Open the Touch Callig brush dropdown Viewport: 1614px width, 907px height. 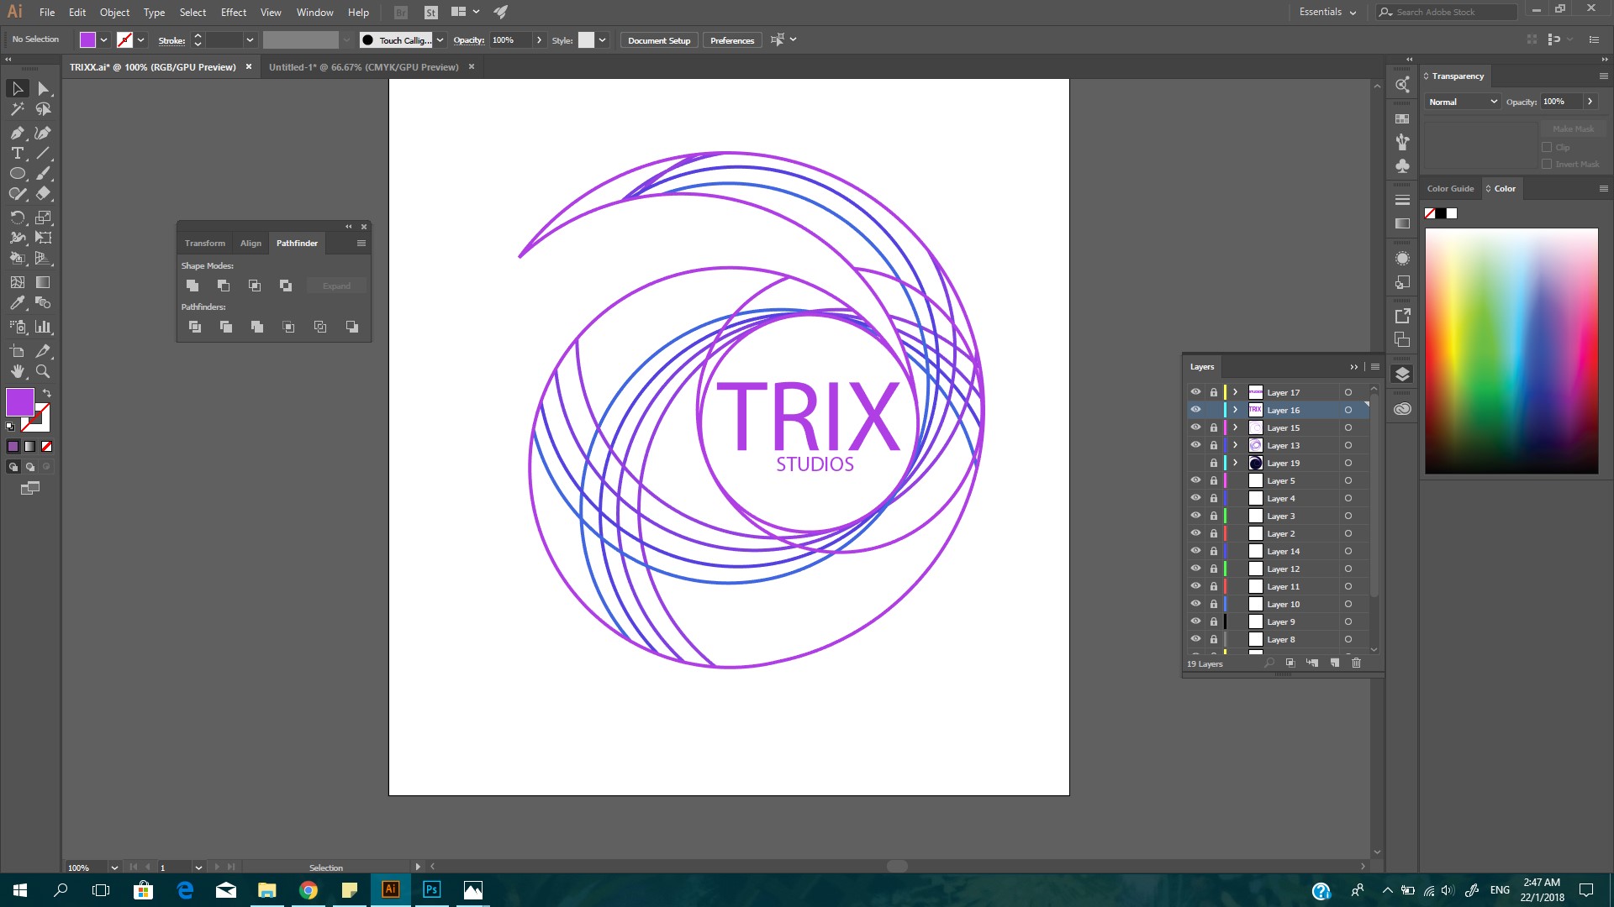pos(440,40)
